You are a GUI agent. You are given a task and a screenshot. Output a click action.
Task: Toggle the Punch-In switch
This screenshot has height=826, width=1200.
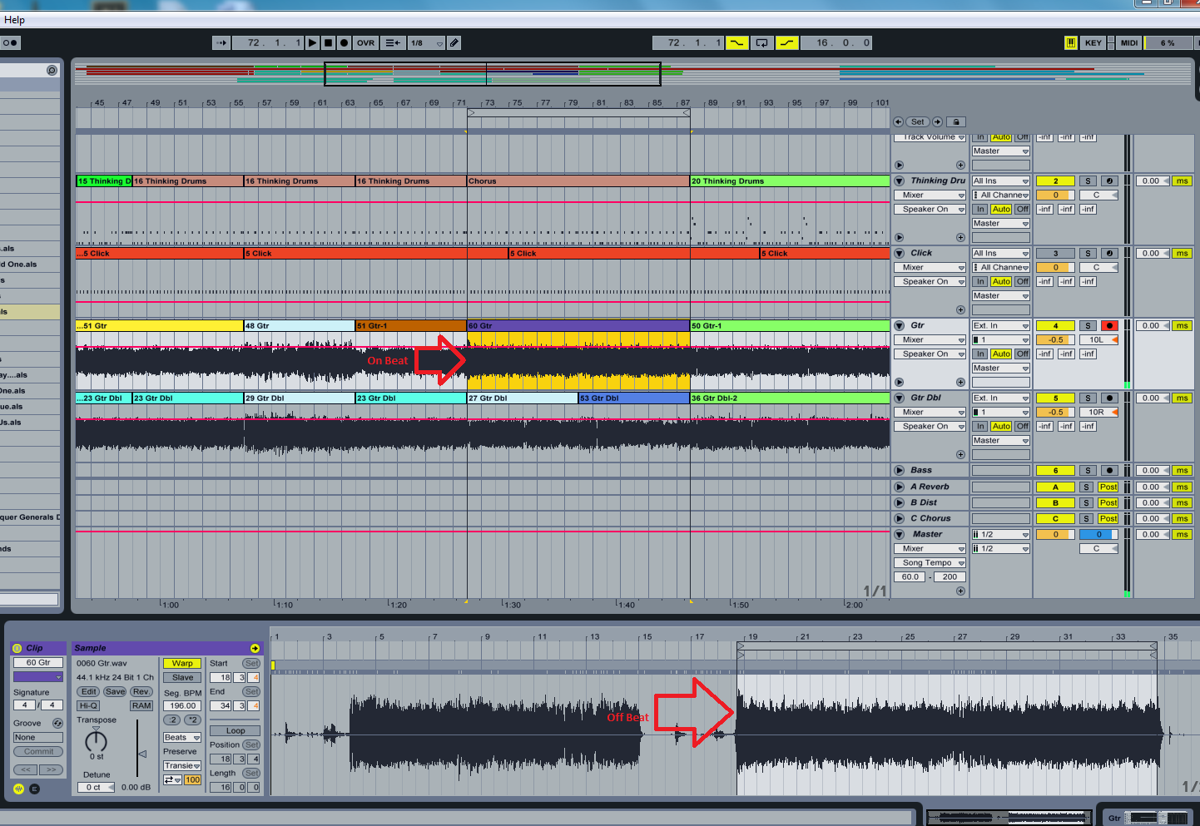737,42
